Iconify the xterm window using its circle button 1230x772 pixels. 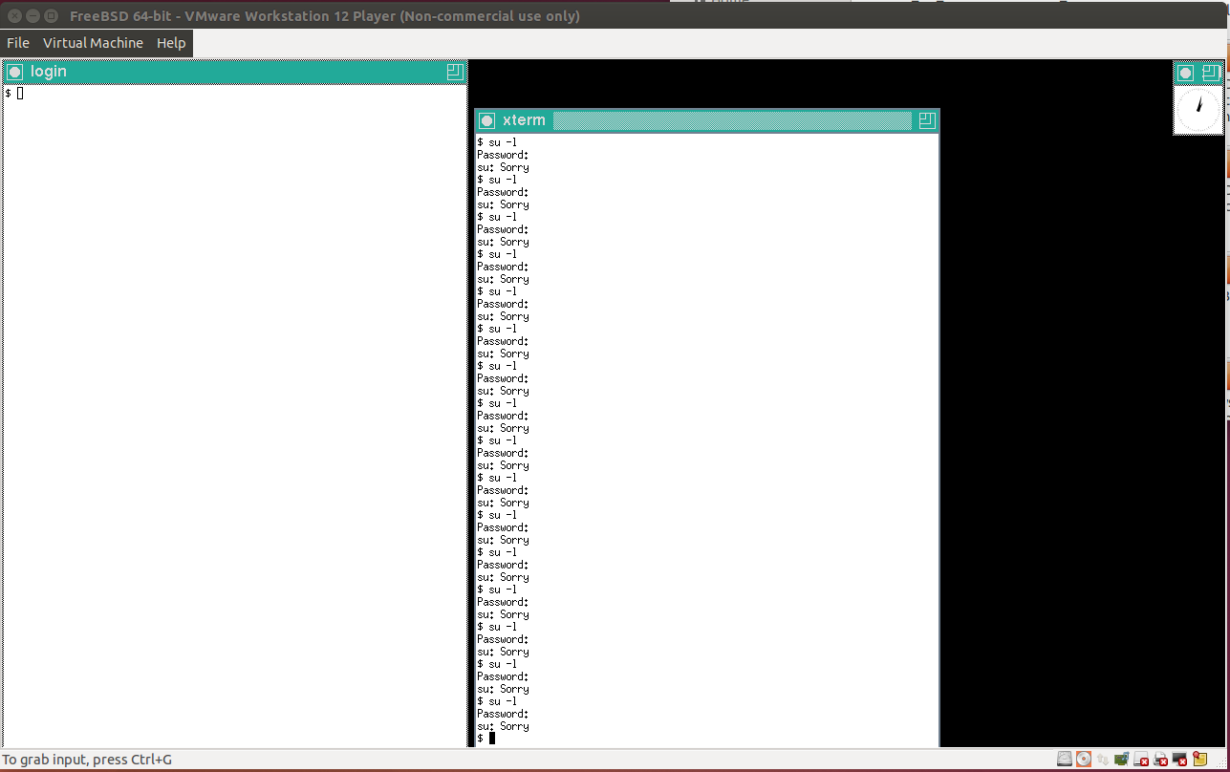click(x=486, y=120)
